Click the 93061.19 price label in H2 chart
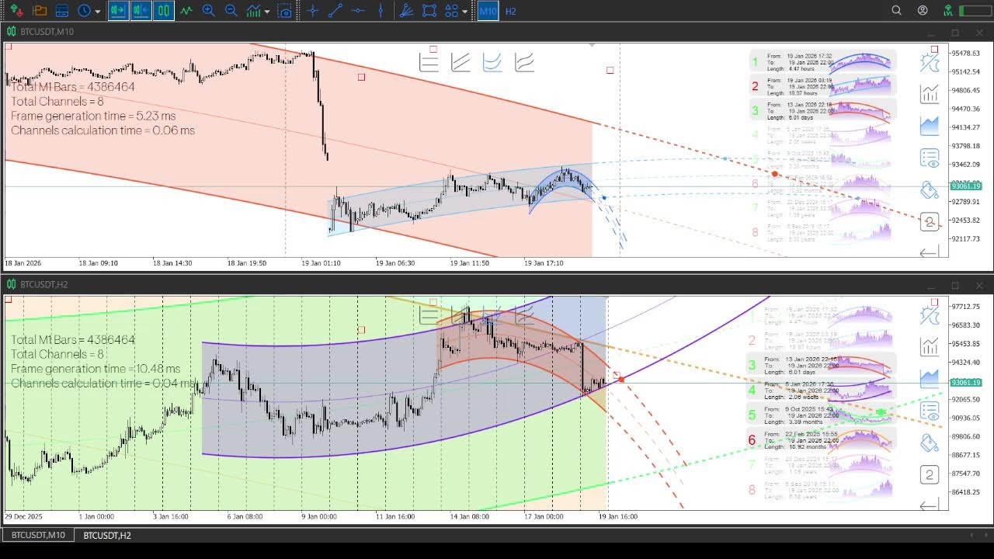The width and height of the screenshot is (994, 559). [x=966, y=382]
